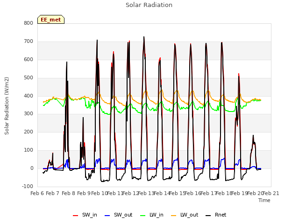Viewport: 299px width, 224px height.
Task: Click the Feb 10 x-axis label
Action: click(100, 194)
